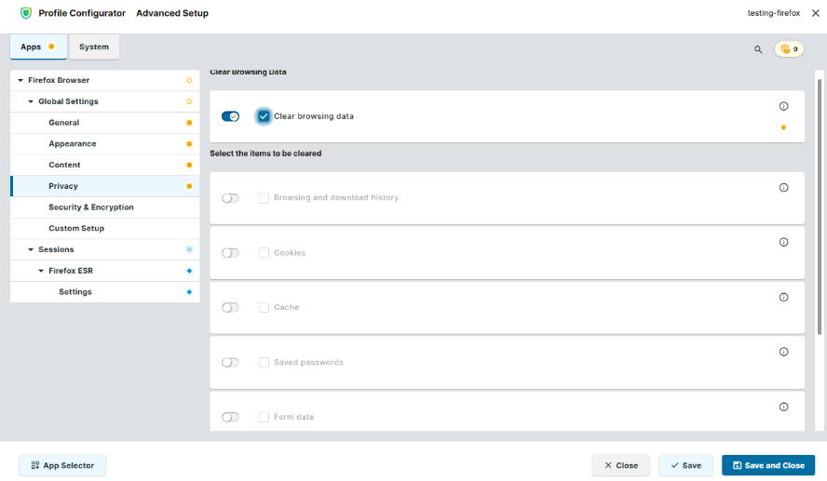Click orange change dot in Clear browsing data card

784,127
